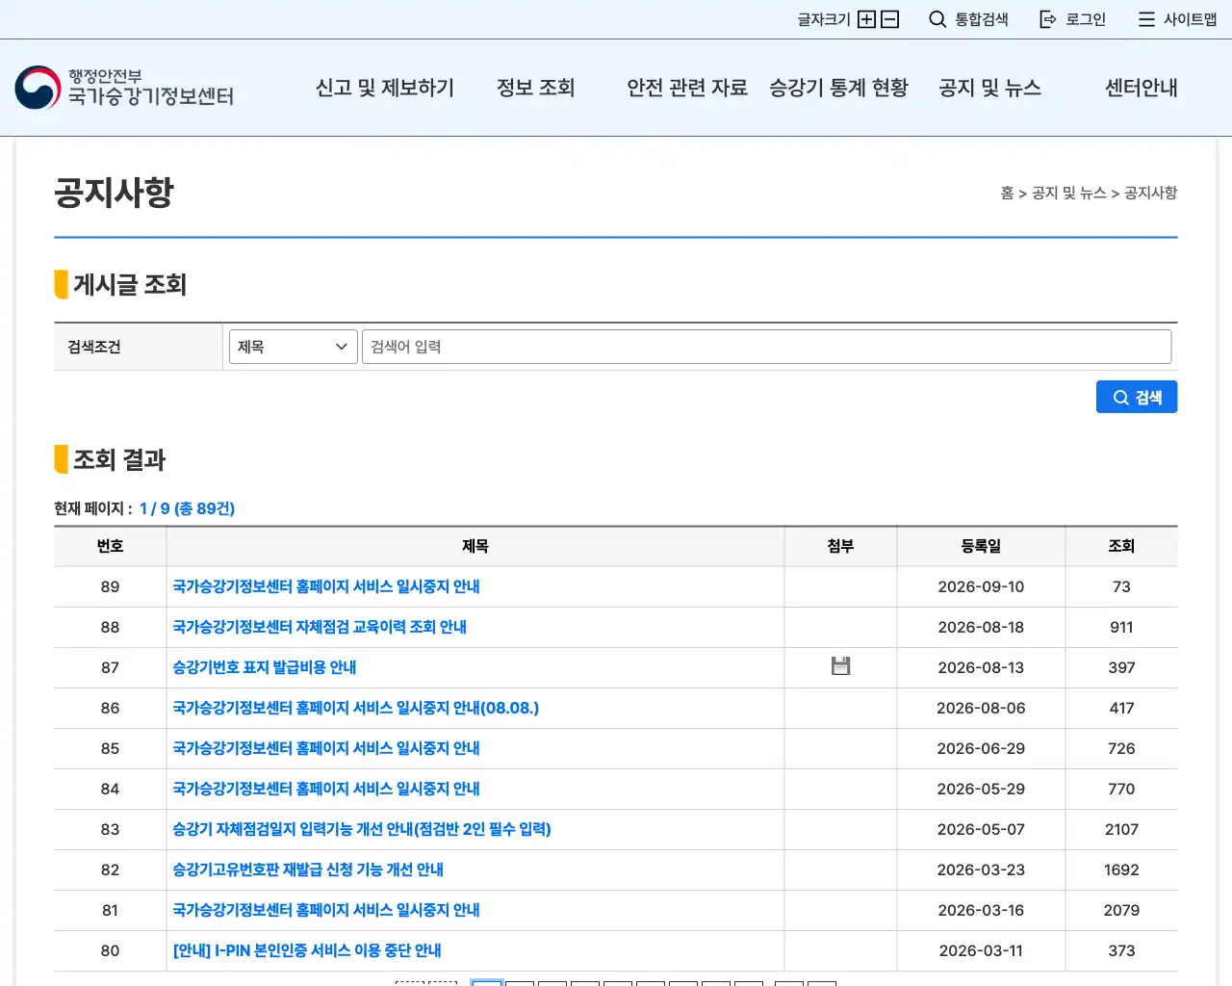Click page indicator 1 / 9 (총 89건)
Viewport: 1232px width, 986px height.
tap(187, 508)
